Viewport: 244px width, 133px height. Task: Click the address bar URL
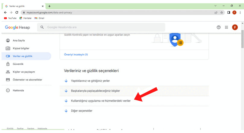(49, 12)
